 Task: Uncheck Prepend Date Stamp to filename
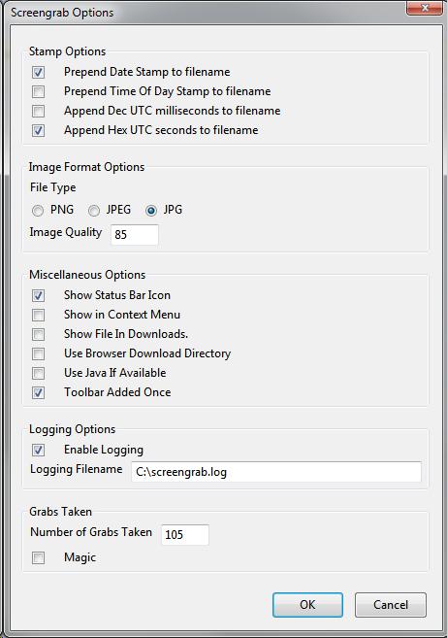coord(38,73)
